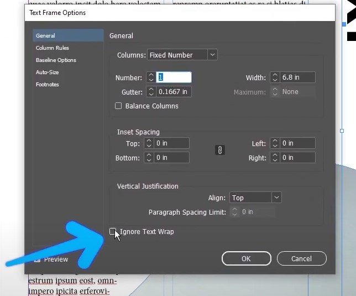Toggle the Preview checkbox
The image size is (356, 296).
tap(37, 259)
